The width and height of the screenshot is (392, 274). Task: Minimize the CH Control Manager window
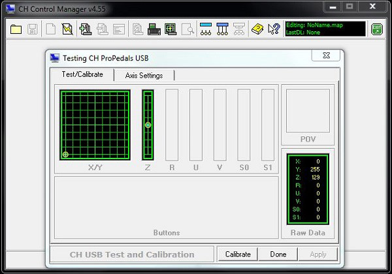click(x=333, y=7)
